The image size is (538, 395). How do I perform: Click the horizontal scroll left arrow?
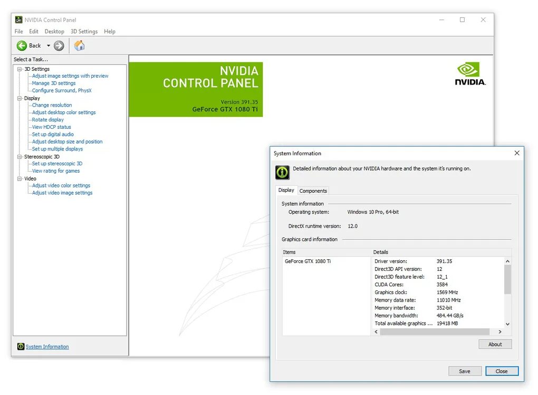(376, 332)
